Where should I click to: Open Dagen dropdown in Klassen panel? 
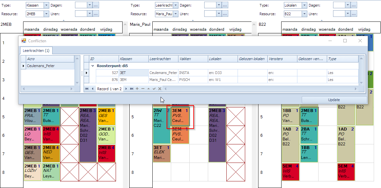pyautogui.click(x=90, y=5)
